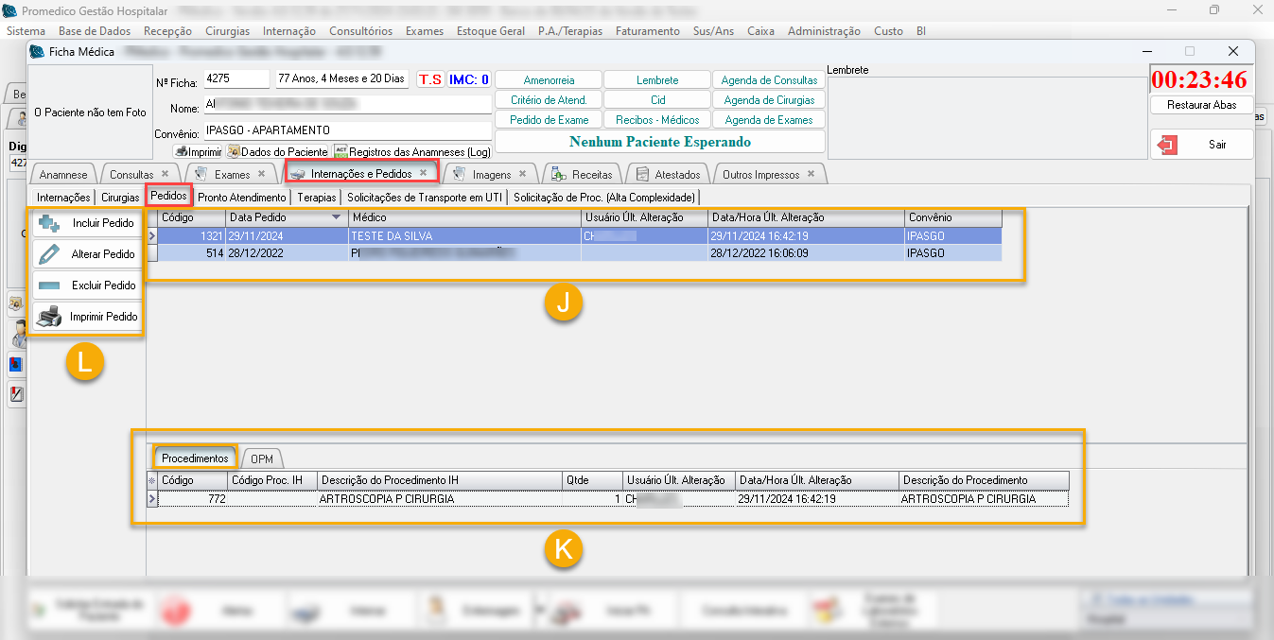Open Dados do Paciente

(x=278, y=151)
